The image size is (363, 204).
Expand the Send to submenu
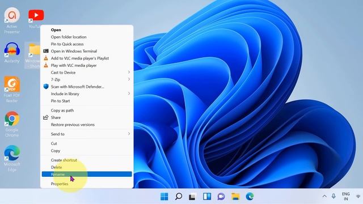click(87, 134)
